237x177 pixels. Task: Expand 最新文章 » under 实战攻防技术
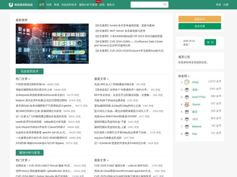[102, 79]
